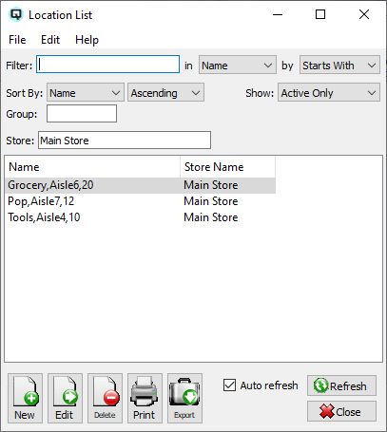Delete the selected location
The height and width of the screenshot is (432, 387).
(105, 398)
